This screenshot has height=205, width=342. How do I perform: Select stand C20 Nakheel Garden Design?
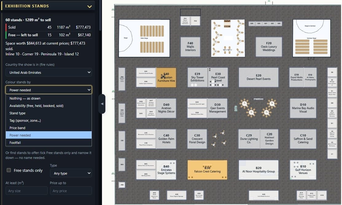[269, 139]
